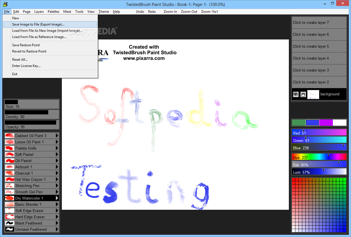
Task: Select Reset All menu entry
Action: point(50,60)
